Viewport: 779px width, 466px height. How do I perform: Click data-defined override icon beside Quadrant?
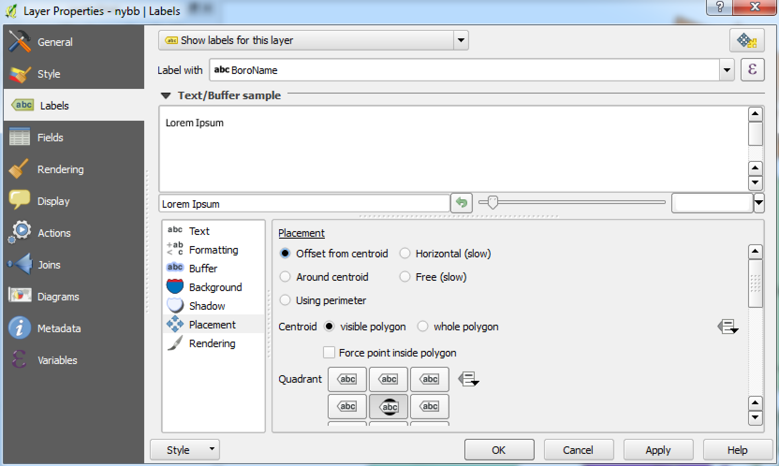tap(468, 379)
